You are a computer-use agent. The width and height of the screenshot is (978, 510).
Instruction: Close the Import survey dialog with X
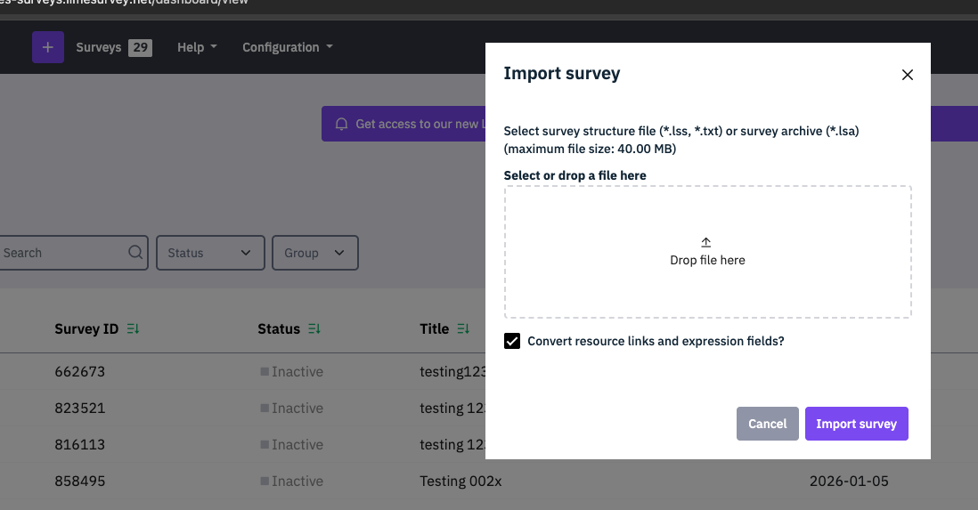click(x=908, y=75)
